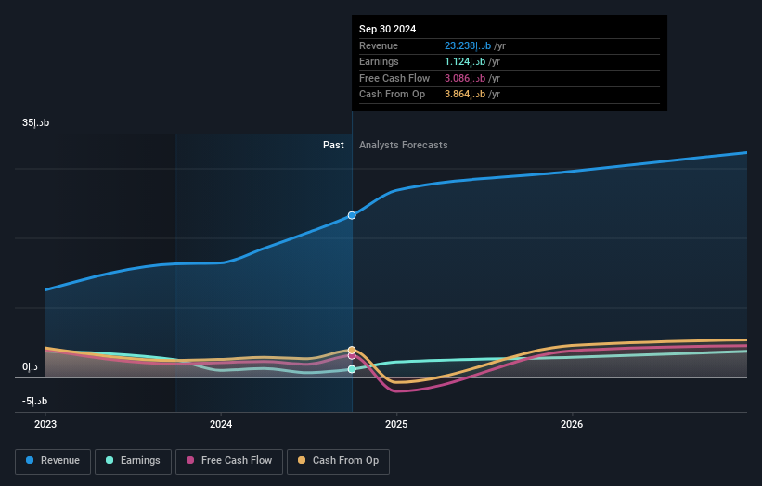Click the 2026 x-axis label
The image size is (762, 486).
572,425
